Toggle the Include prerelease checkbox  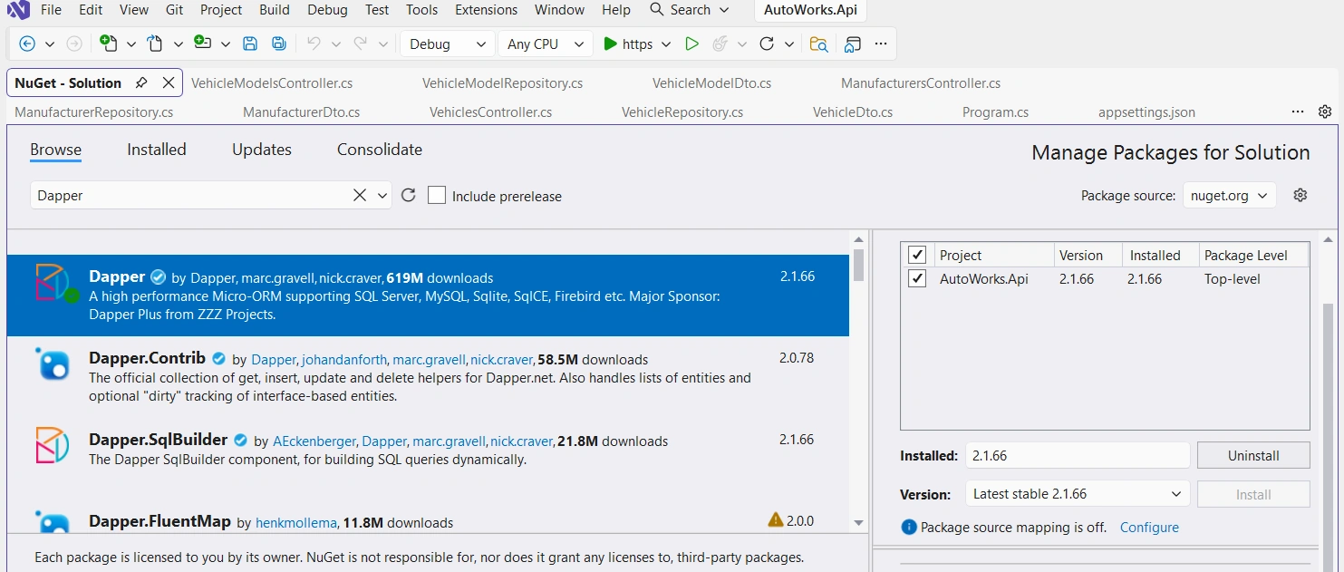click(x=437, y=195)
